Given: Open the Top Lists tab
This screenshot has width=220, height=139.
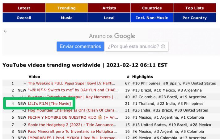Looking at the screenshot, I should 194,8.
